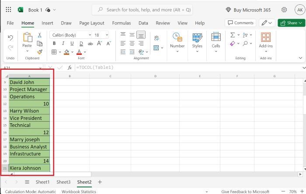306x194 pixels.
Task: Switch to the Formulas tab
Action: tap(122, 23)
